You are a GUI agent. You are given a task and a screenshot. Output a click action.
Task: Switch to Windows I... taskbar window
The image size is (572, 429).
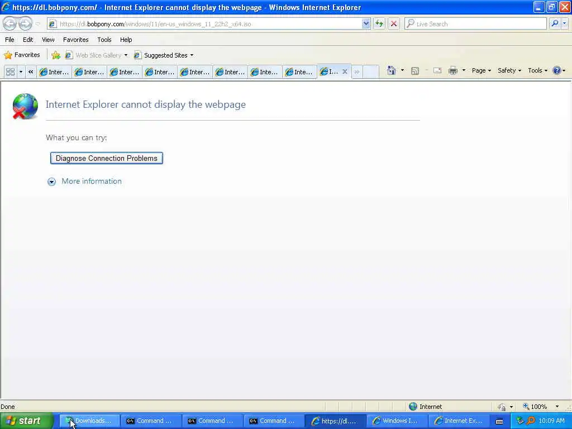pyautogui.click(x=396, y=421)
